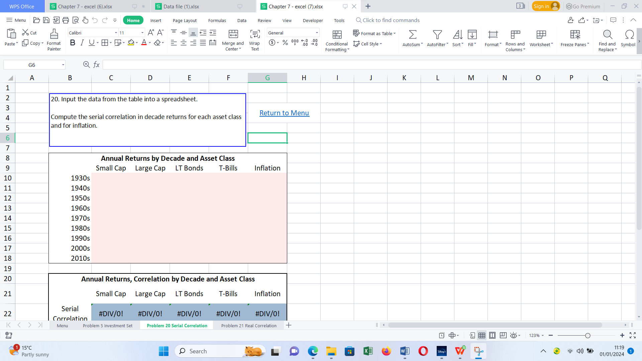
Task: Click the Sign in button
Action: (x=546, y=6)
